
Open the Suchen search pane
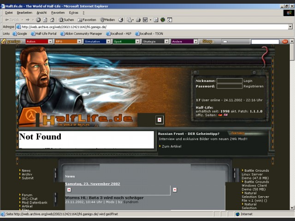click(66, 20)
